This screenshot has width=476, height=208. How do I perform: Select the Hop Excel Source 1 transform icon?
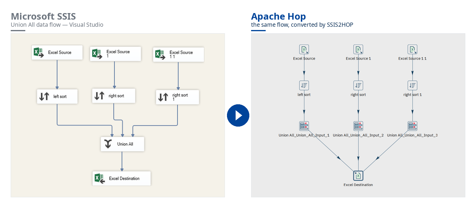358,49
